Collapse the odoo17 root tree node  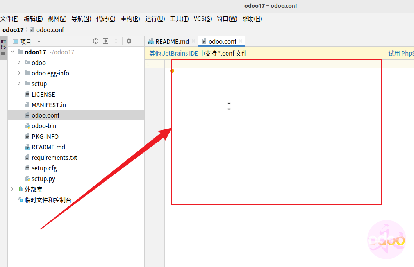(x=12, y=52)
